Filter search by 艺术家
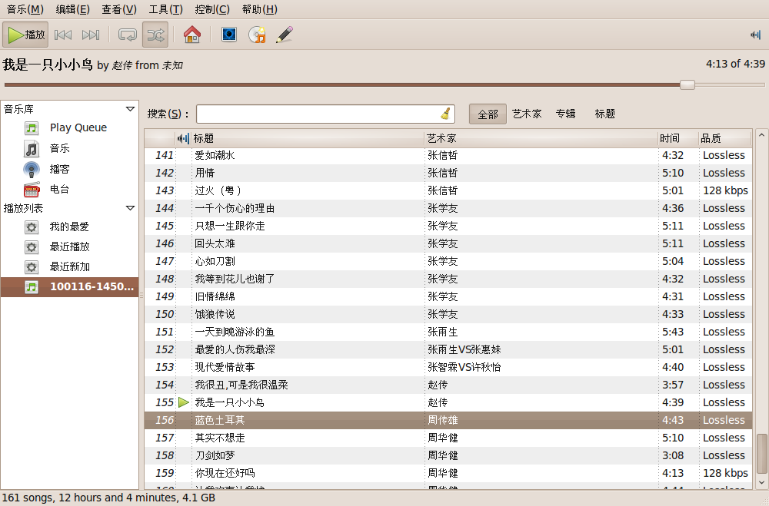769x506 pixels. click(528, 114)
